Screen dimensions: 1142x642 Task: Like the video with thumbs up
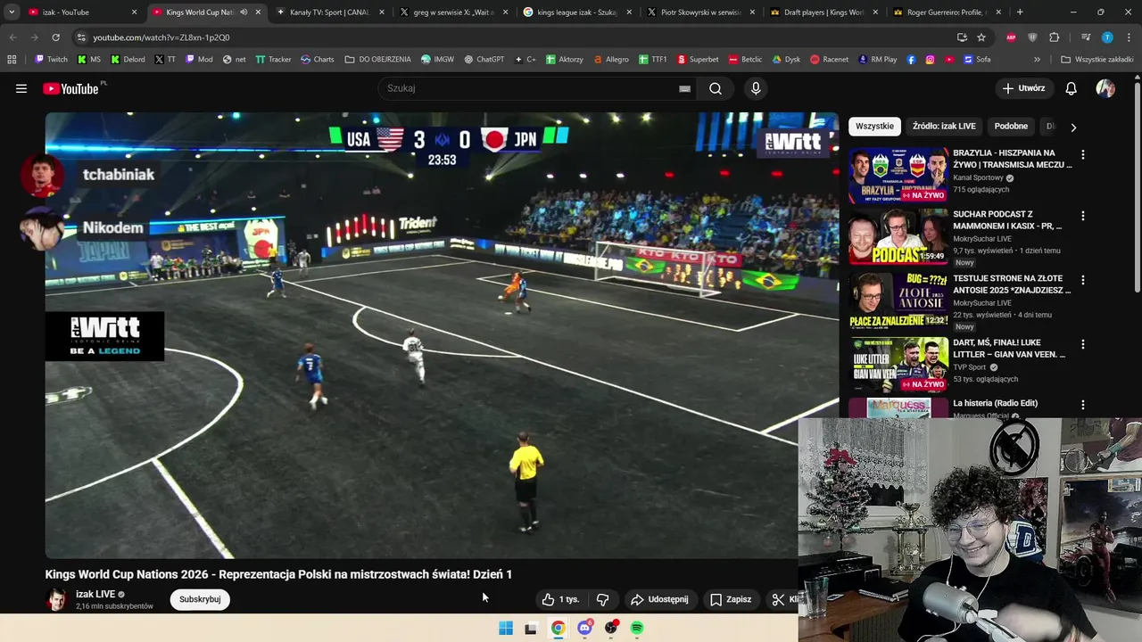560,599
